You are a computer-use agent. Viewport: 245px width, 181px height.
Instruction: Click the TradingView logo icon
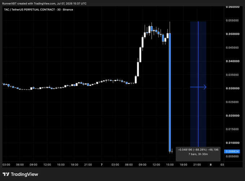coord(6,174)
